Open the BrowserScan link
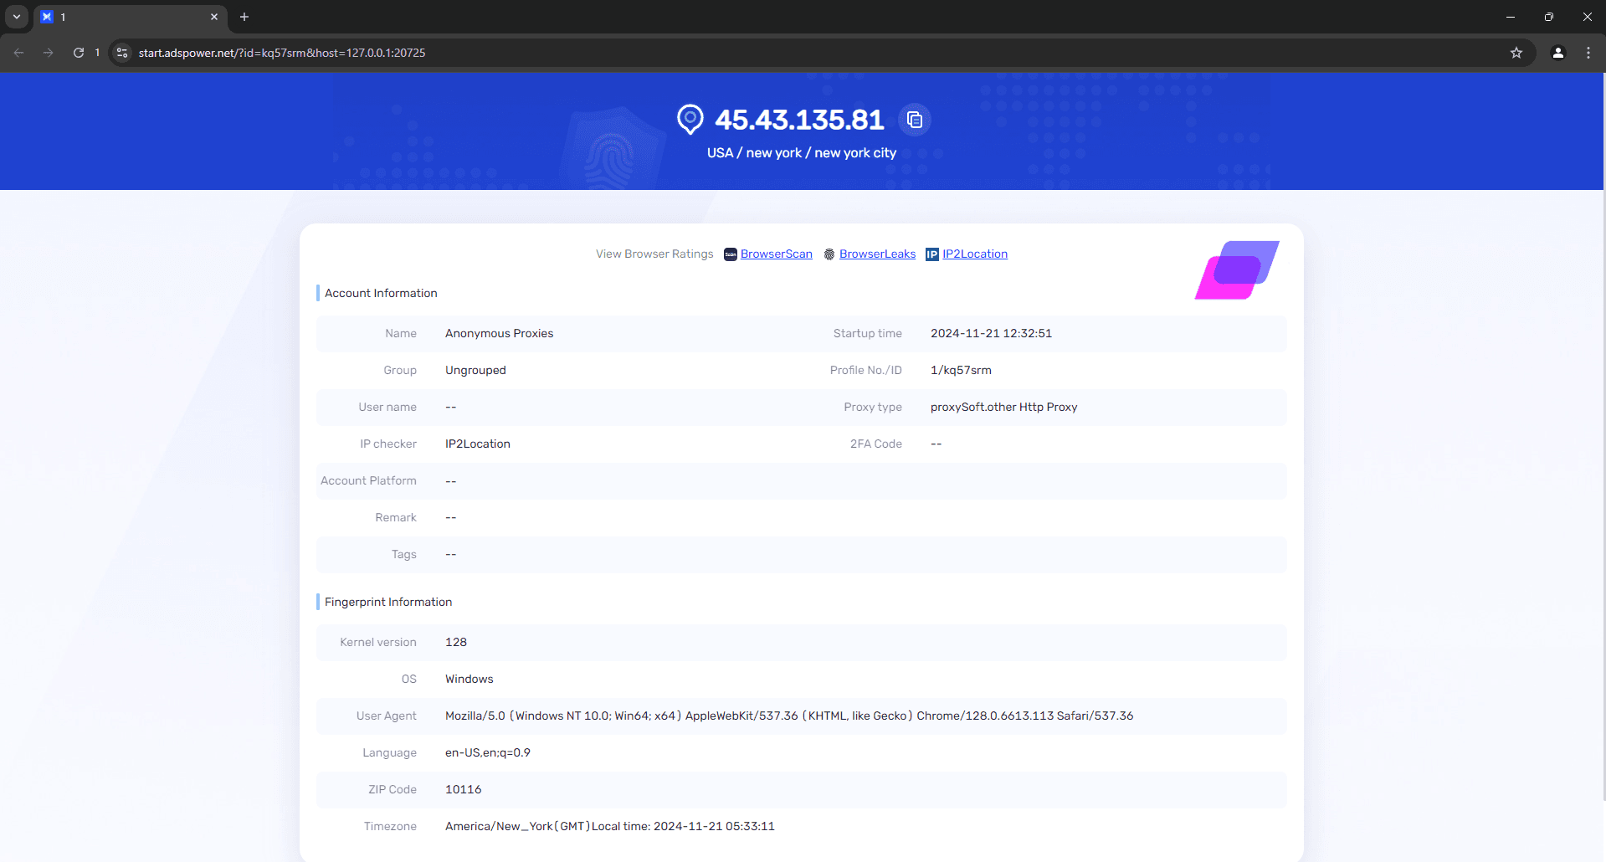 click(776, 254)
